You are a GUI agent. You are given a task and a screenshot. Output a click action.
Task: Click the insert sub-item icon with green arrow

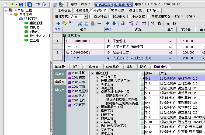tap(64, 23)
